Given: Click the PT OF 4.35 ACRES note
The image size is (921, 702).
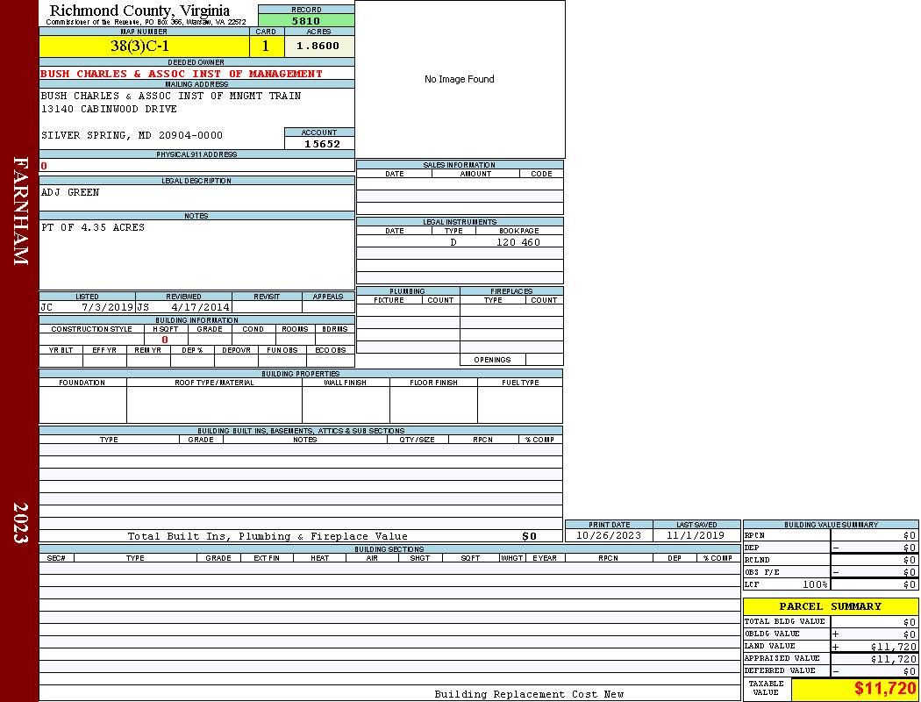Looking at the screenshot, I should point(93,227).
